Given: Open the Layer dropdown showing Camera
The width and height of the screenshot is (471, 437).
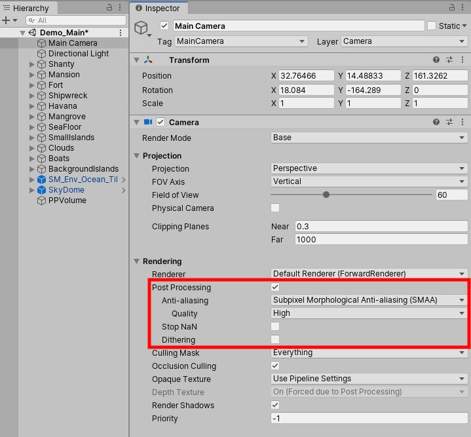Looking at the screenshot, I should tap(404, 41).
